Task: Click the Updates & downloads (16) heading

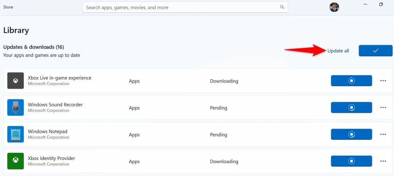Action: pos(34,47)
